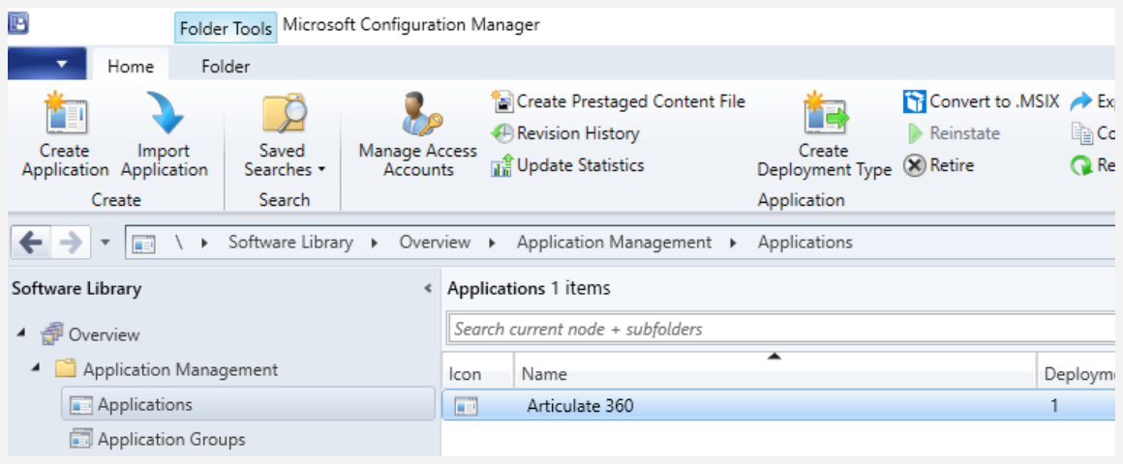Select the Articulate 360 row
The image size is (1123, 464).
pos(780,406)
